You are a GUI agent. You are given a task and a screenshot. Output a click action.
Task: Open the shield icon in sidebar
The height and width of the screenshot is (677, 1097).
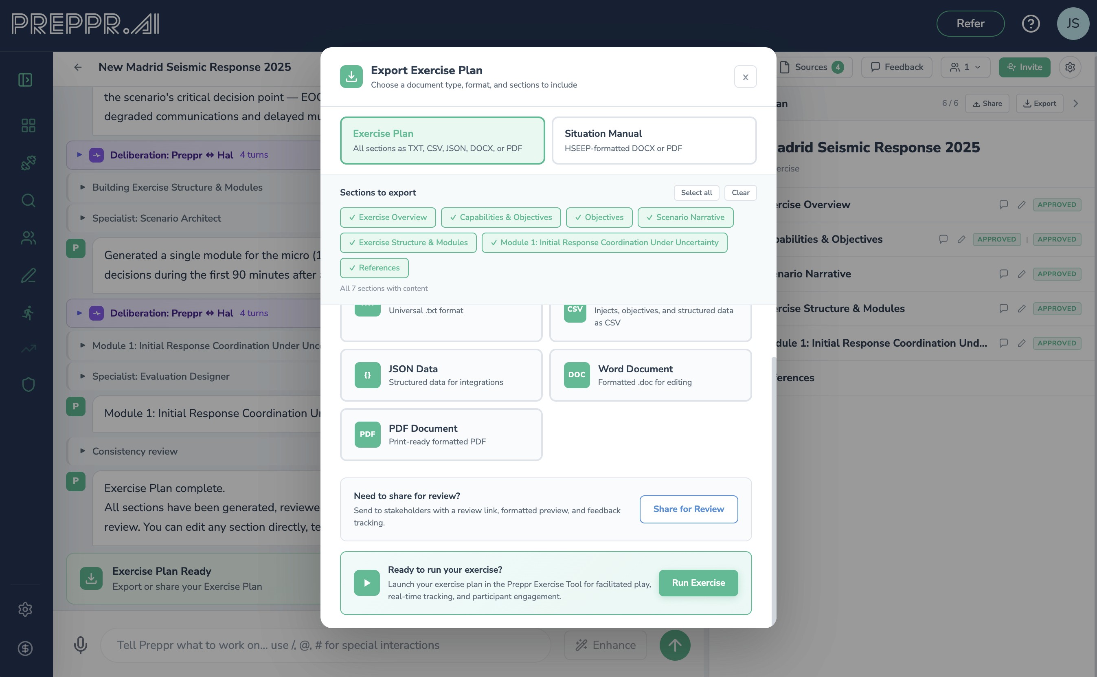(x=28, y=384)
